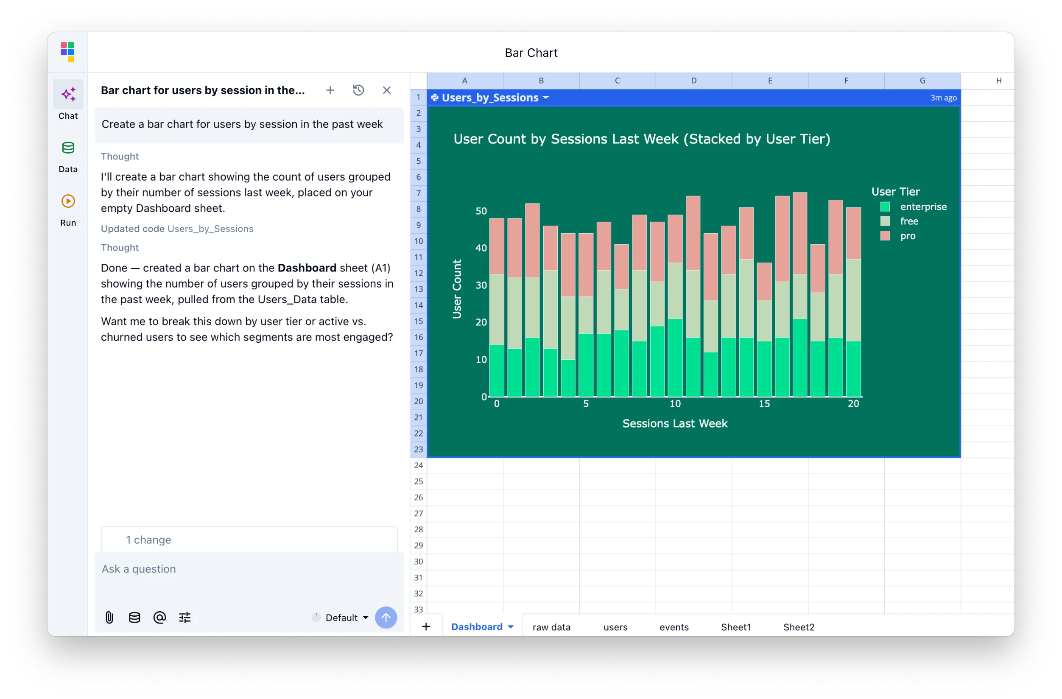Click the Quadratic colorful logo icon
Viewport: 1062px width, 699px height.
pyautogui.click(x=68, y=52)
